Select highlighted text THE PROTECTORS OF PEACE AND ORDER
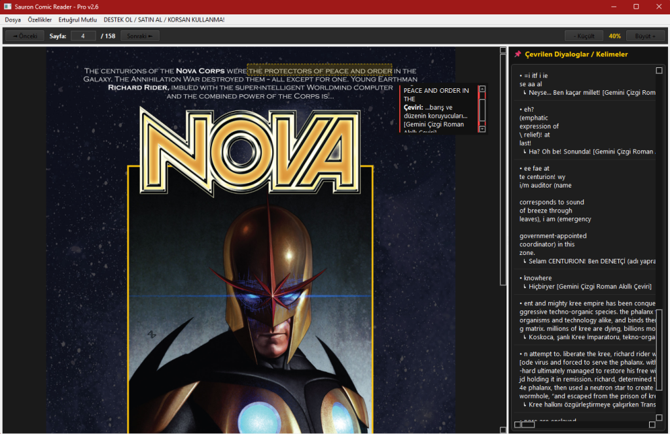 coord(320,71)
